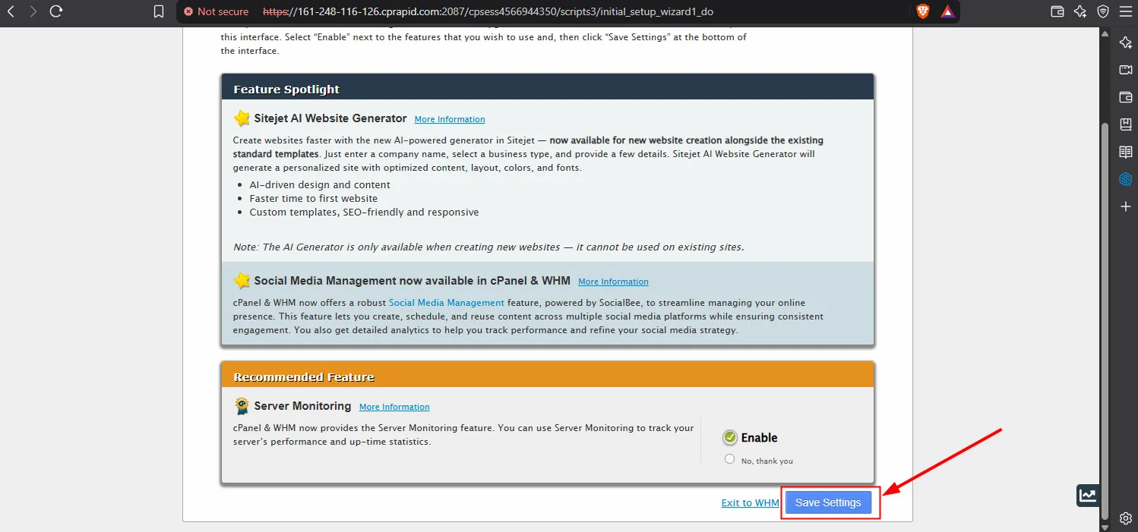Screen dimensions: 1138x532
Task: Click the Save Settings button
Action: coord(828,502)
